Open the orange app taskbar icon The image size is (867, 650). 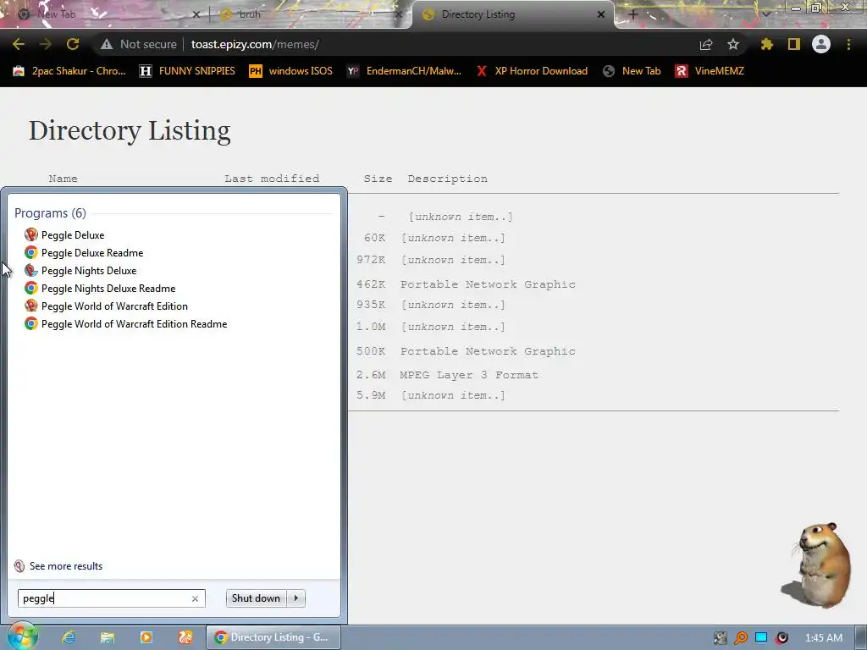tap(185, 637)
